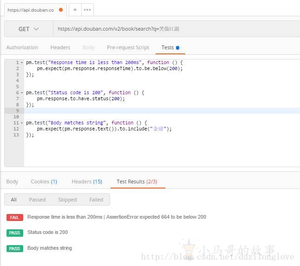Screen dimensions: 300x266
Task: Expand the GET method dropdown
Action: pos(29,29)
